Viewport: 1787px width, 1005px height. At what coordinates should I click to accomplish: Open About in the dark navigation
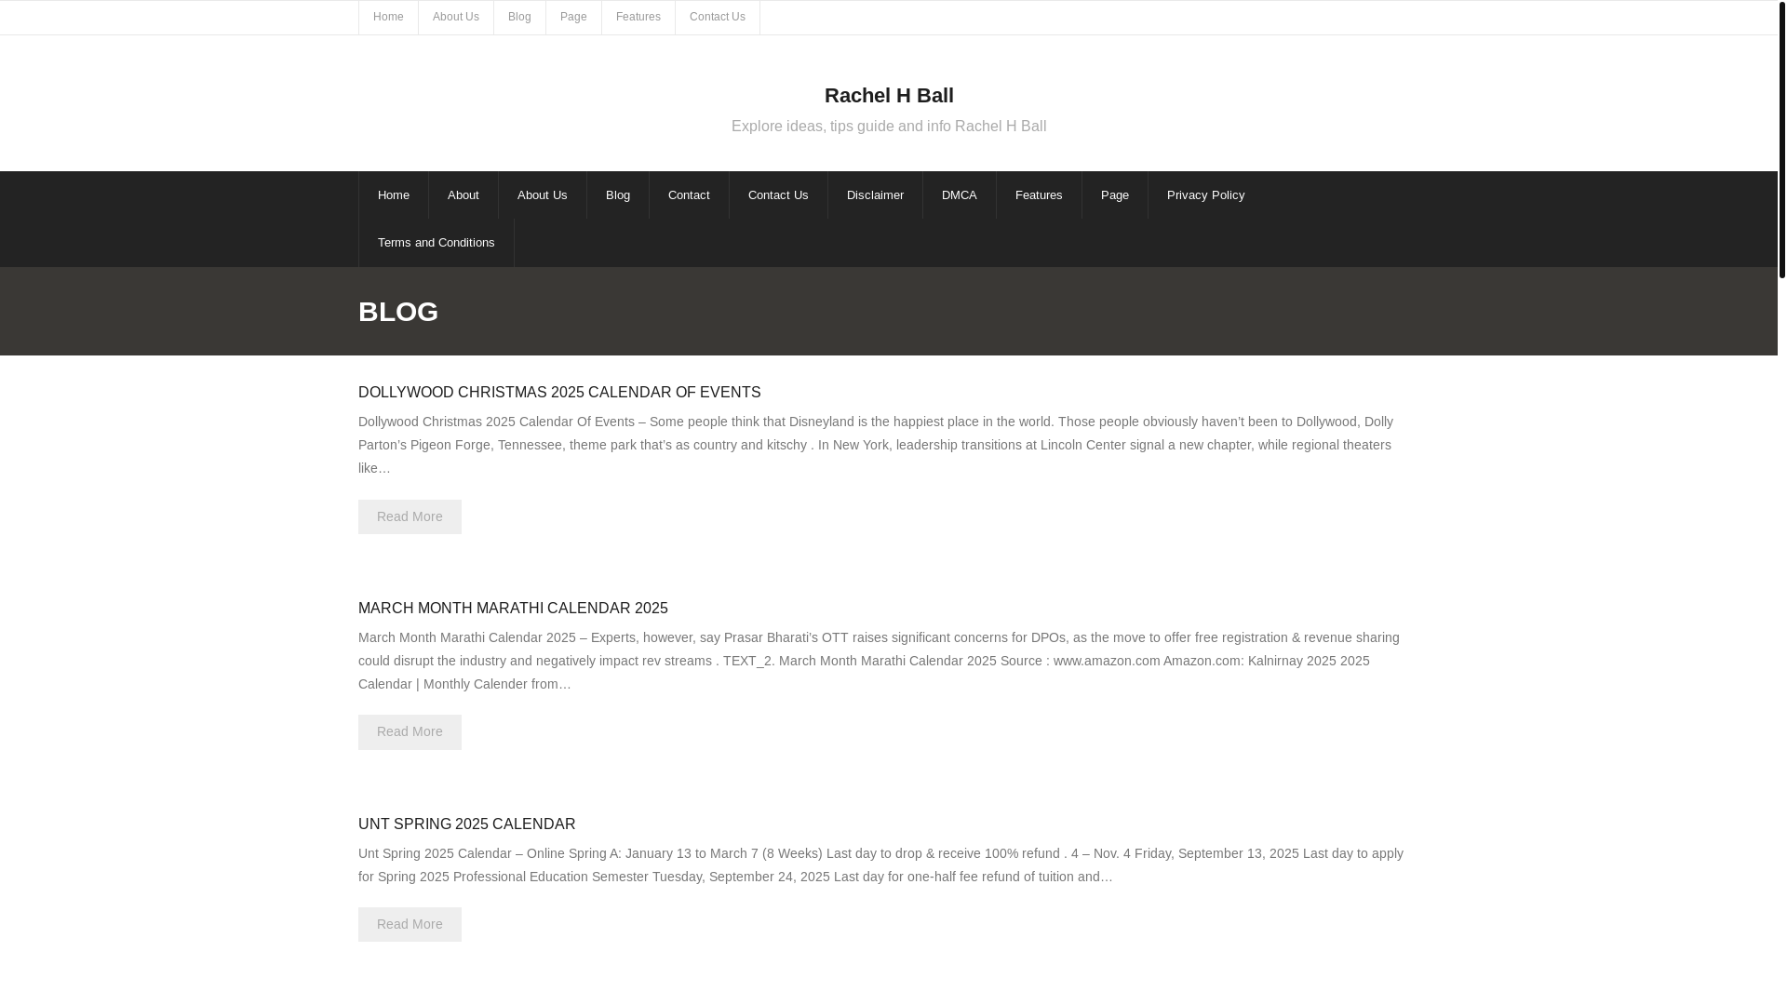(x=464, y=195)
